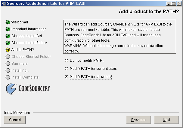Click the CodeSourcery logo
183x128 pixels.
(x=28, y=89)
